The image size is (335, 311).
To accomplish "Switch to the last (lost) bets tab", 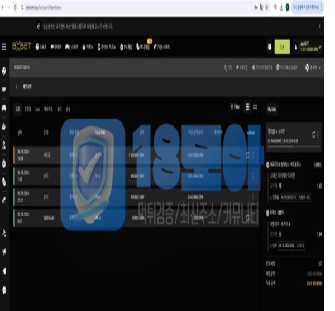I will 68,110.
